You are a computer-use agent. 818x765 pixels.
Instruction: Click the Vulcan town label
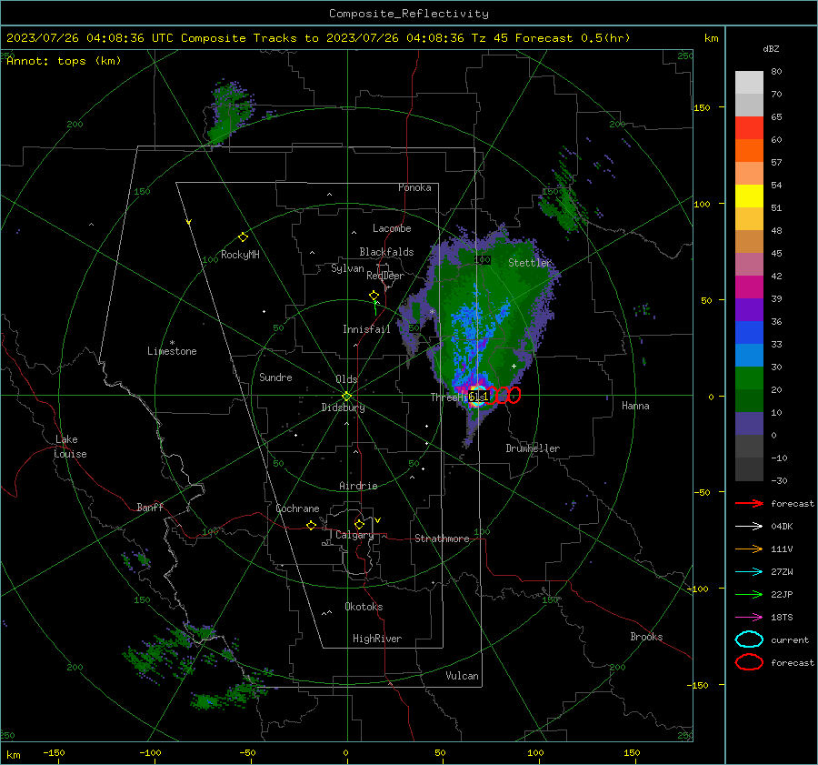(462, 676)
